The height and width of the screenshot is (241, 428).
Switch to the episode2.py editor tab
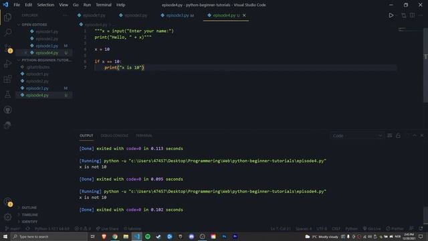click(133, 15)
